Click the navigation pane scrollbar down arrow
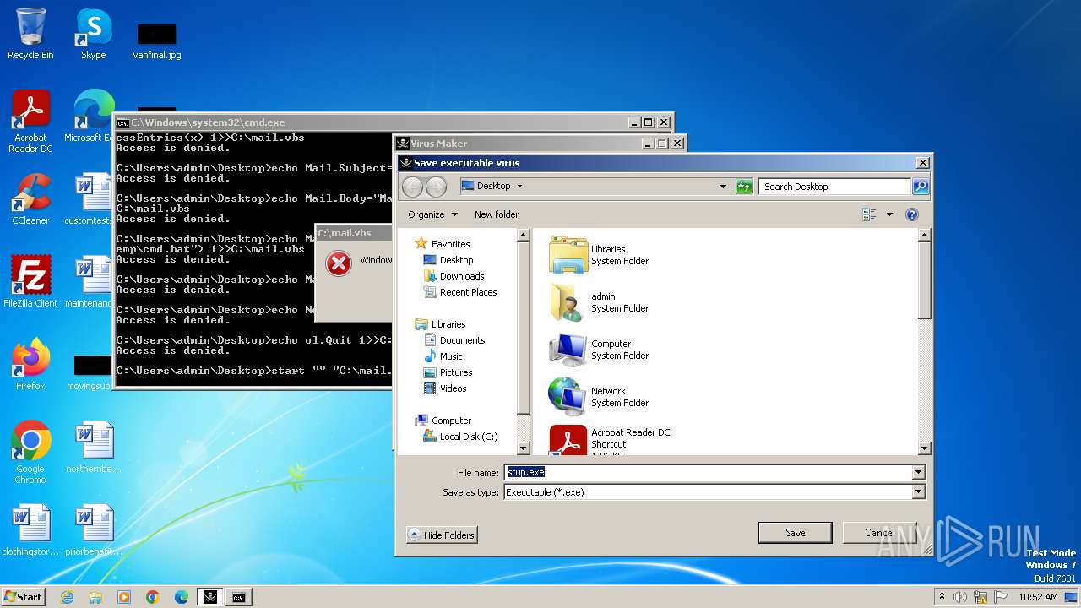The width and height of the screenshot is (1081, 608). (x=523, y=448)
